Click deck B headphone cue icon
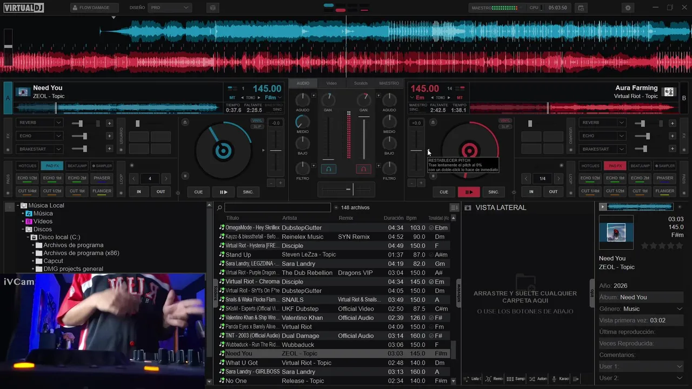This screenshot has width=692, height=389. 363,169
